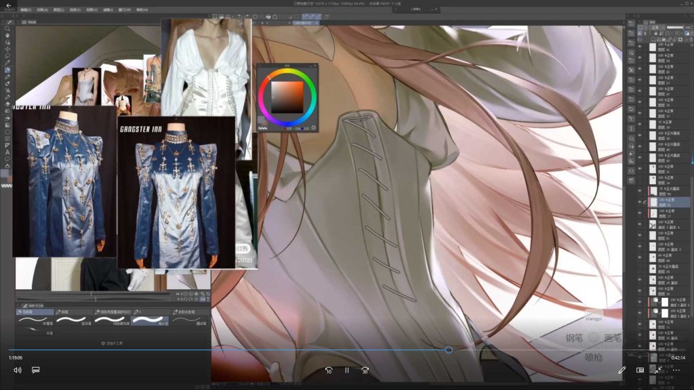
Task: Click the skip forward 30 seconds icon
Action: point(365,370)
